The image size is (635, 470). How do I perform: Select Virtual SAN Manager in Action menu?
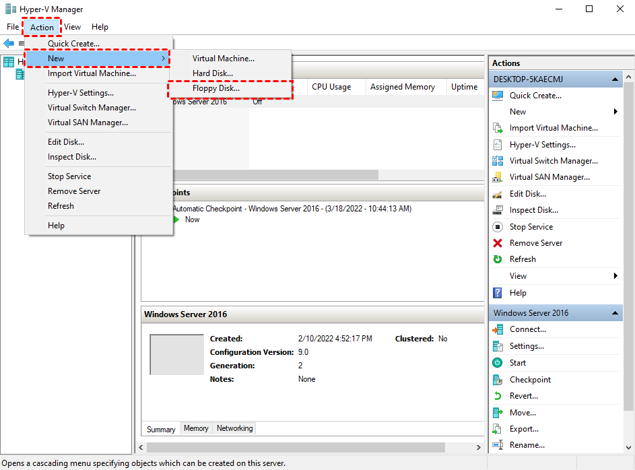pyautogui.click(x=99, y=123)
